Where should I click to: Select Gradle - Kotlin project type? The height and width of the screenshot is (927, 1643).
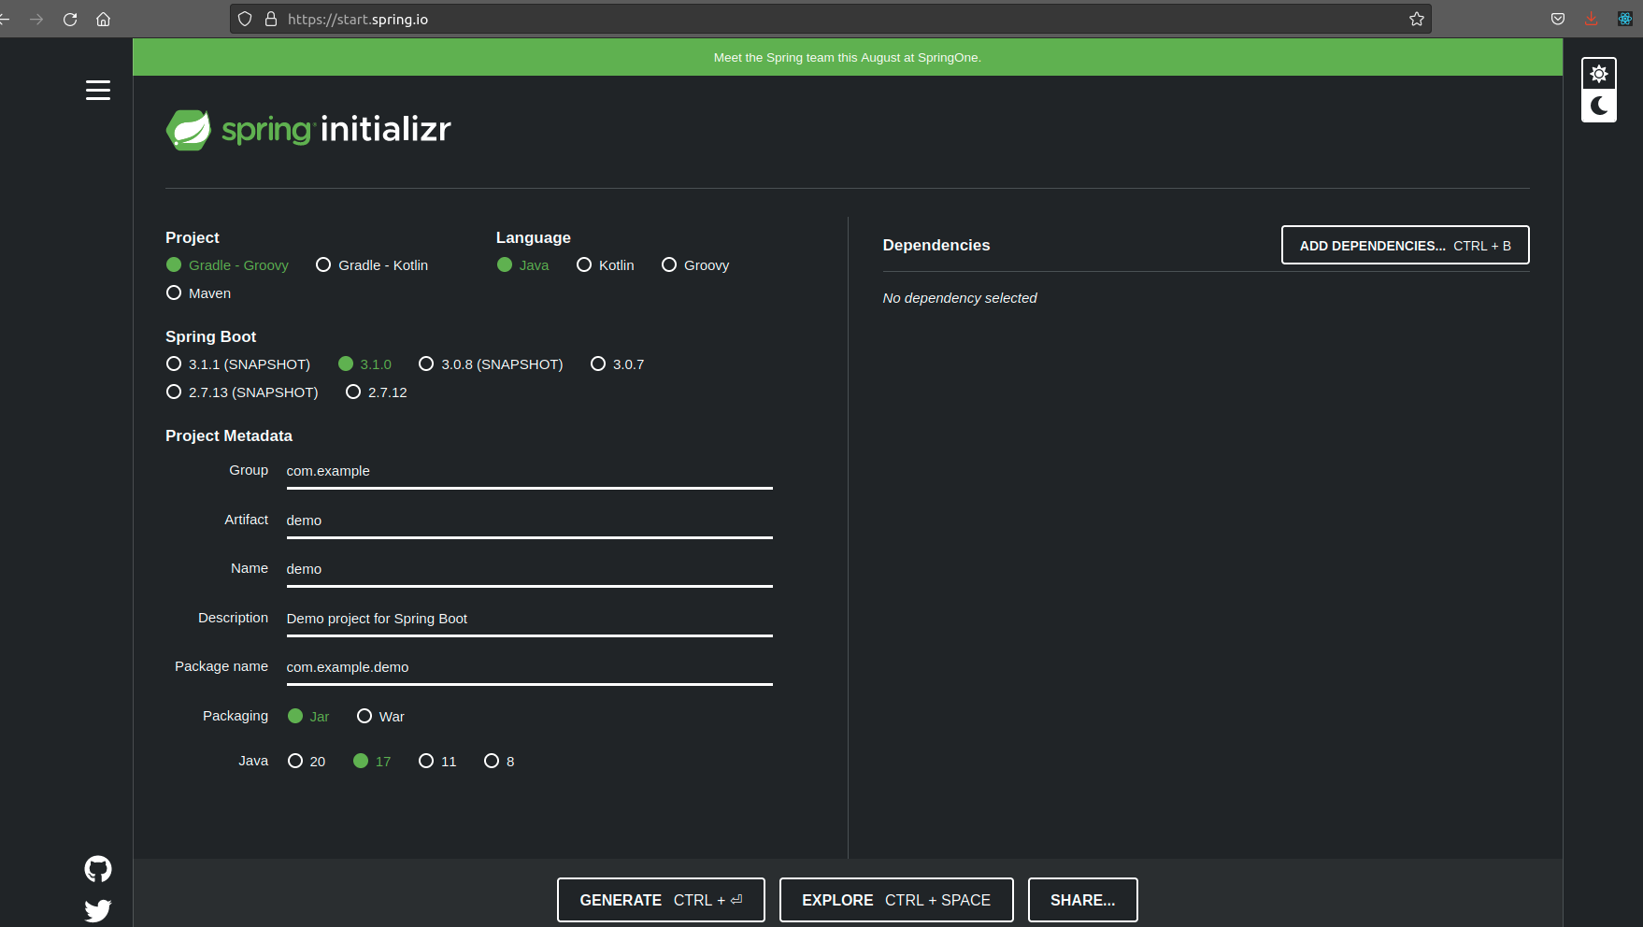pyautogui.click(x=372, y=265)
